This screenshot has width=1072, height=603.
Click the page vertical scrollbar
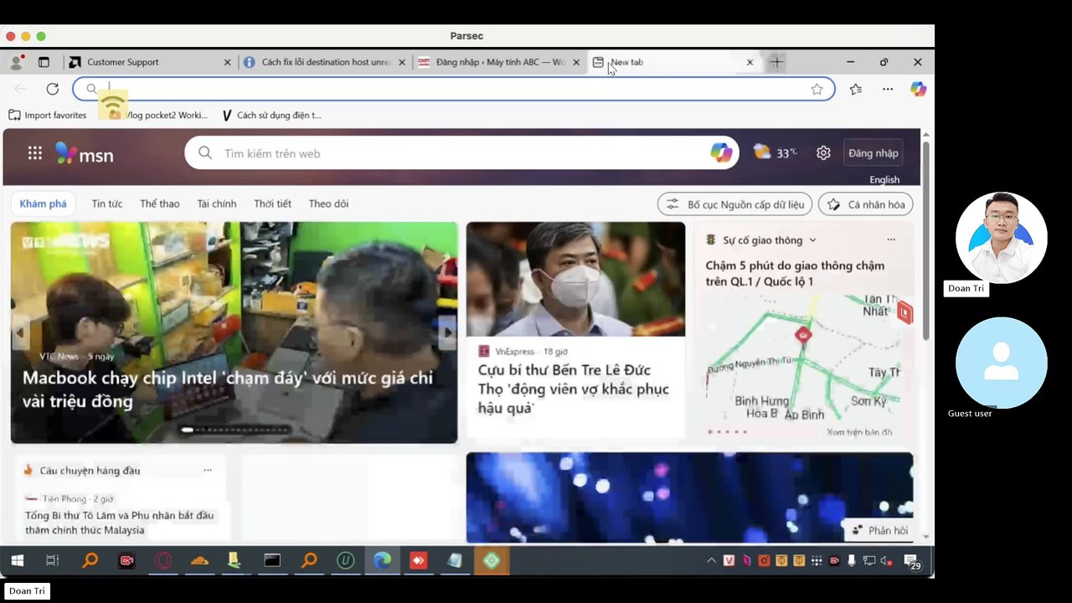(925, 243)
